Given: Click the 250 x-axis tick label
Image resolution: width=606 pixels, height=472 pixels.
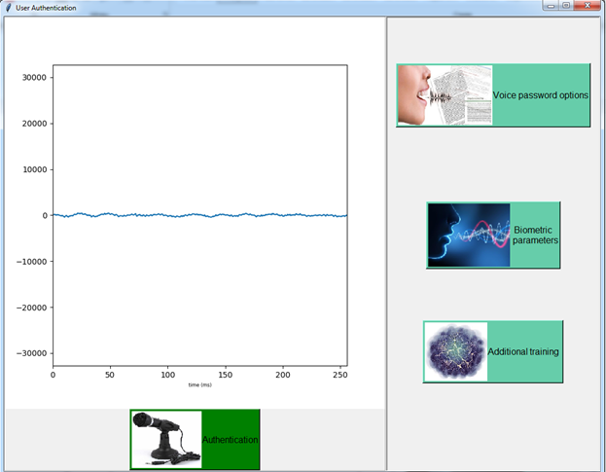Looking at the screenshot, I should 340,375.
